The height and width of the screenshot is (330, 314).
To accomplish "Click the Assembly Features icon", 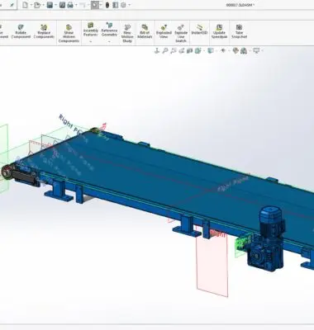I will pos(90,26).
